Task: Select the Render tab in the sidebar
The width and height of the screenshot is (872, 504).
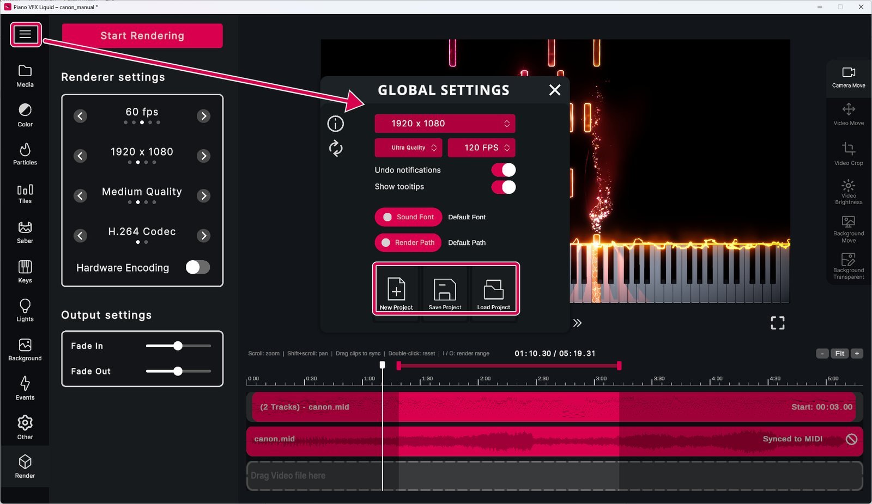Action: tap(25, 467)
